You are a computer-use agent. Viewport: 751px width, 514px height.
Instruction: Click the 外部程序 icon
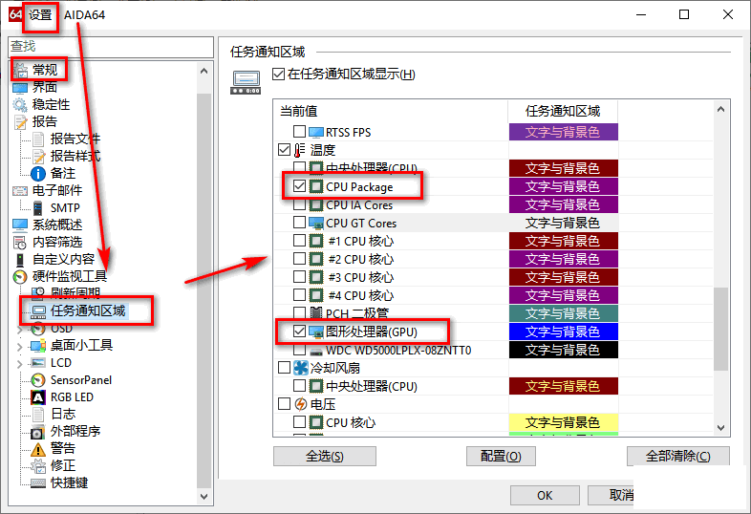click(x=37, y=432)
